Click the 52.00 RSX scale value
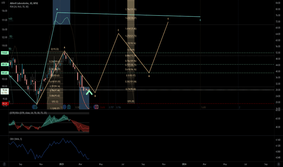 tap(278, 53)
